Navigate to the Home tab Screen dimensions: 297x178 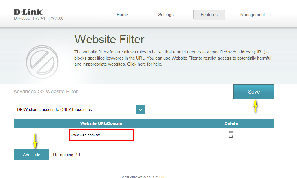(x=122, y=14)
